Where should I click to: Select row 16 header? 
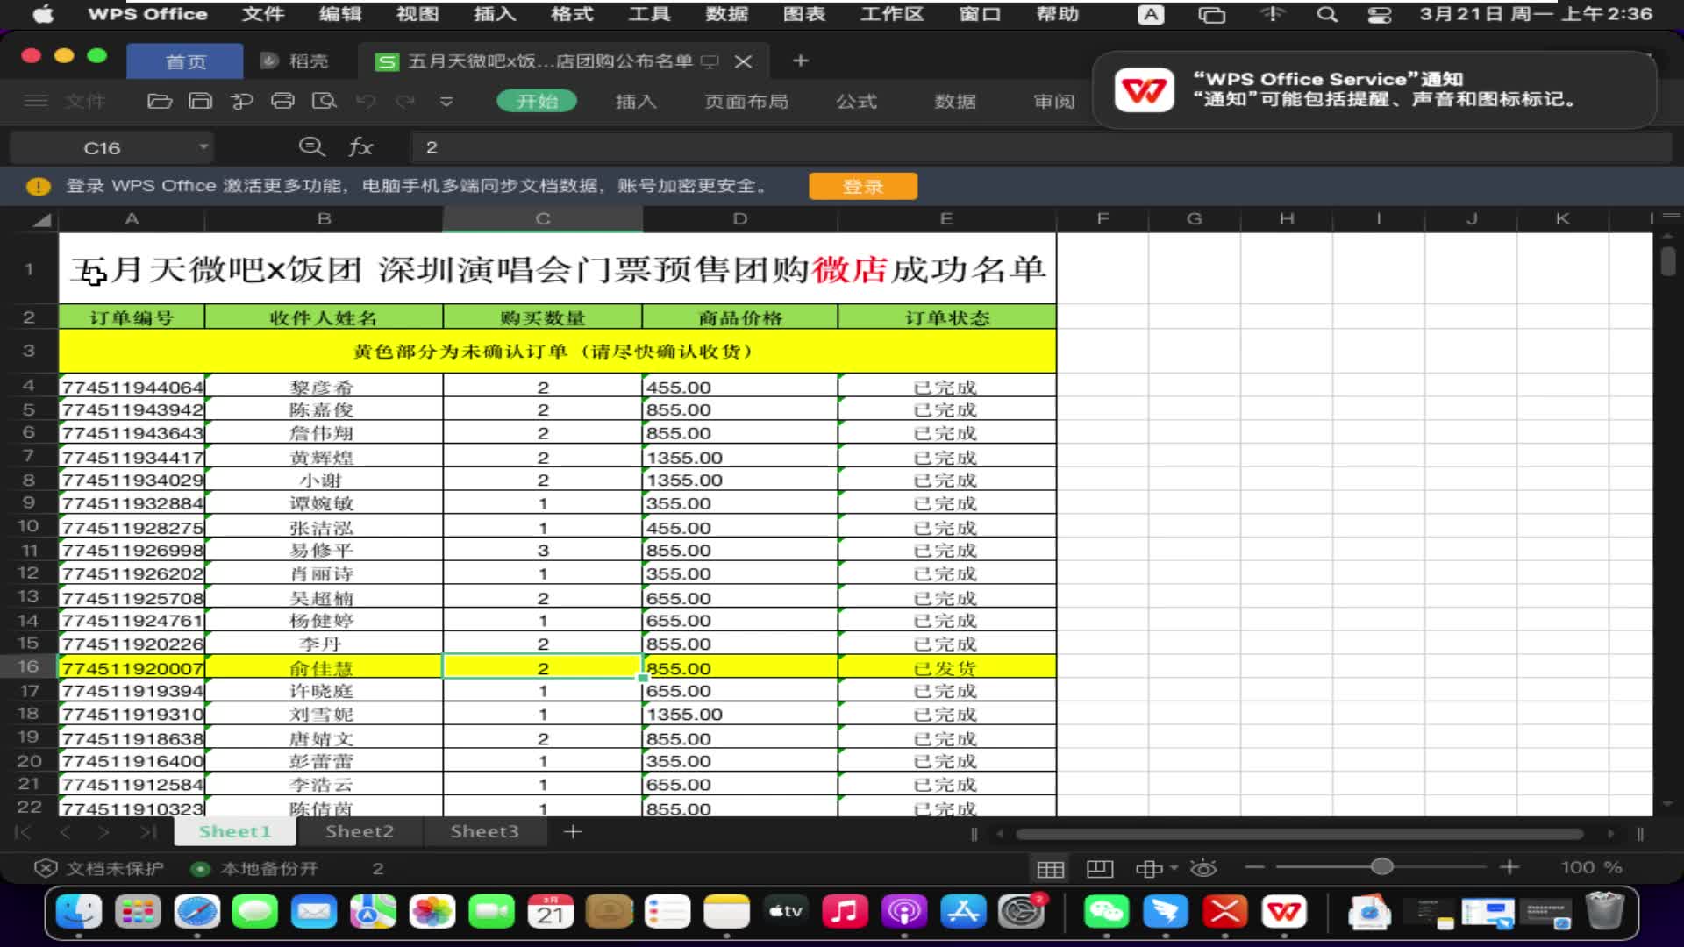[29, 667]
